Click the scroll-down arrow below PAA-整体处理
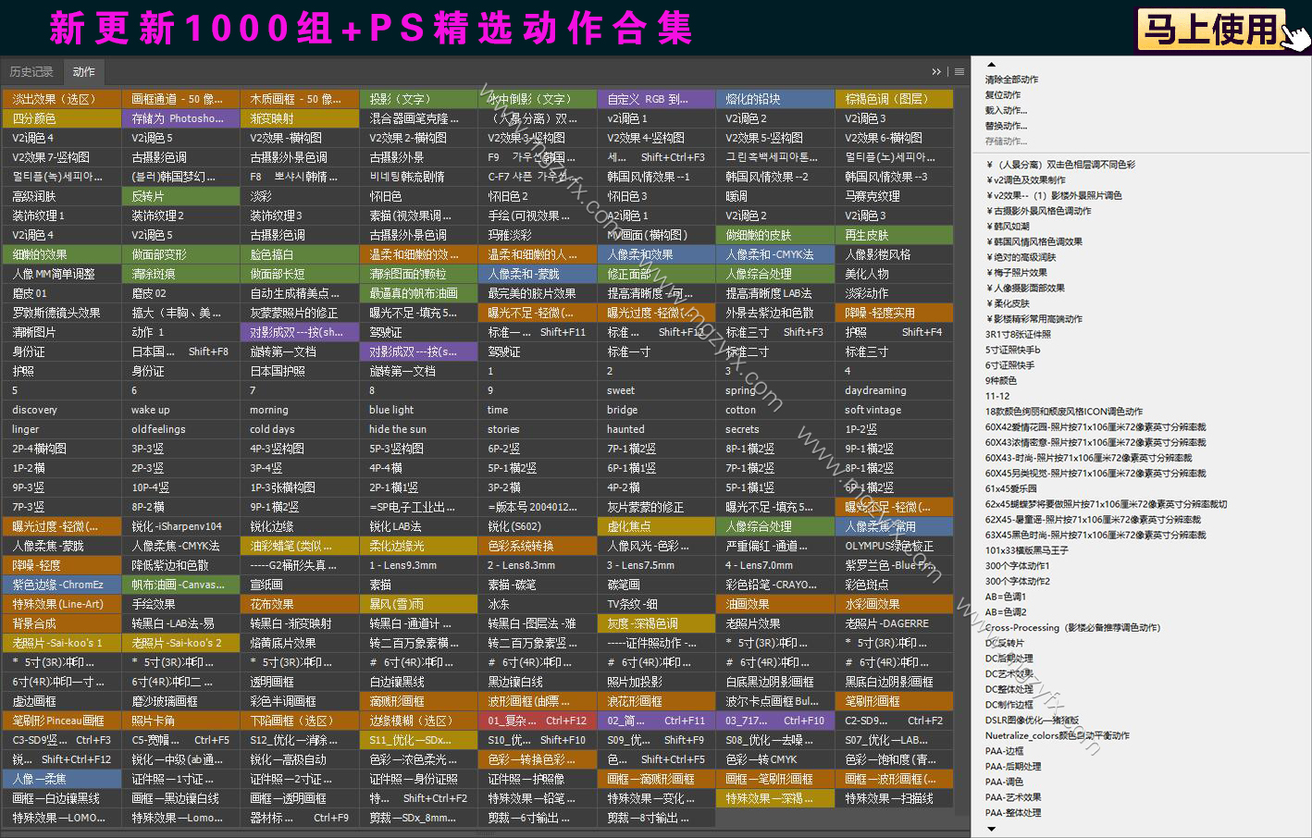 992,829
